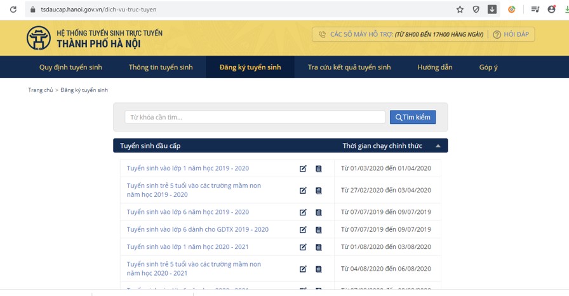Click the Hỏi đáp button
The image size is (569, 296).
[514, 34]
